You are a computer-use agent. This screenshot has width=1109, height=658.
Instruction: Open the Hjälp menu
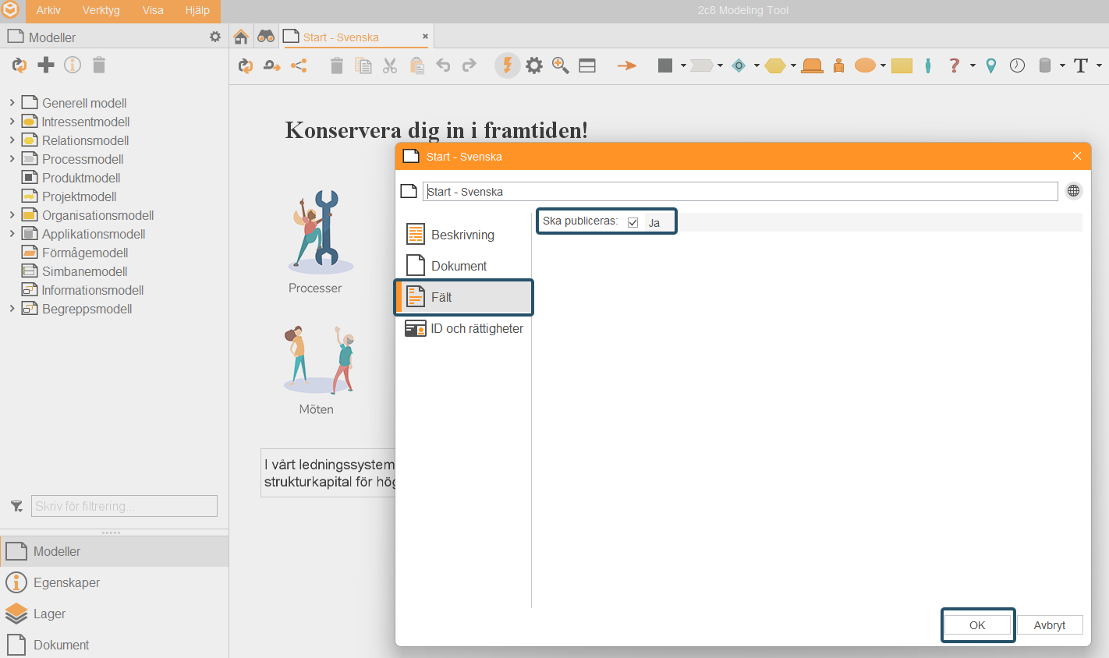[197, 10]
